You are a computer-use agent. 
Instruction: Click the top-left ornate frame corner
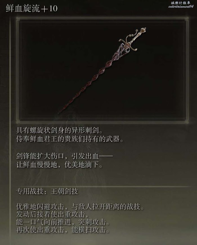tap(18, 19)
